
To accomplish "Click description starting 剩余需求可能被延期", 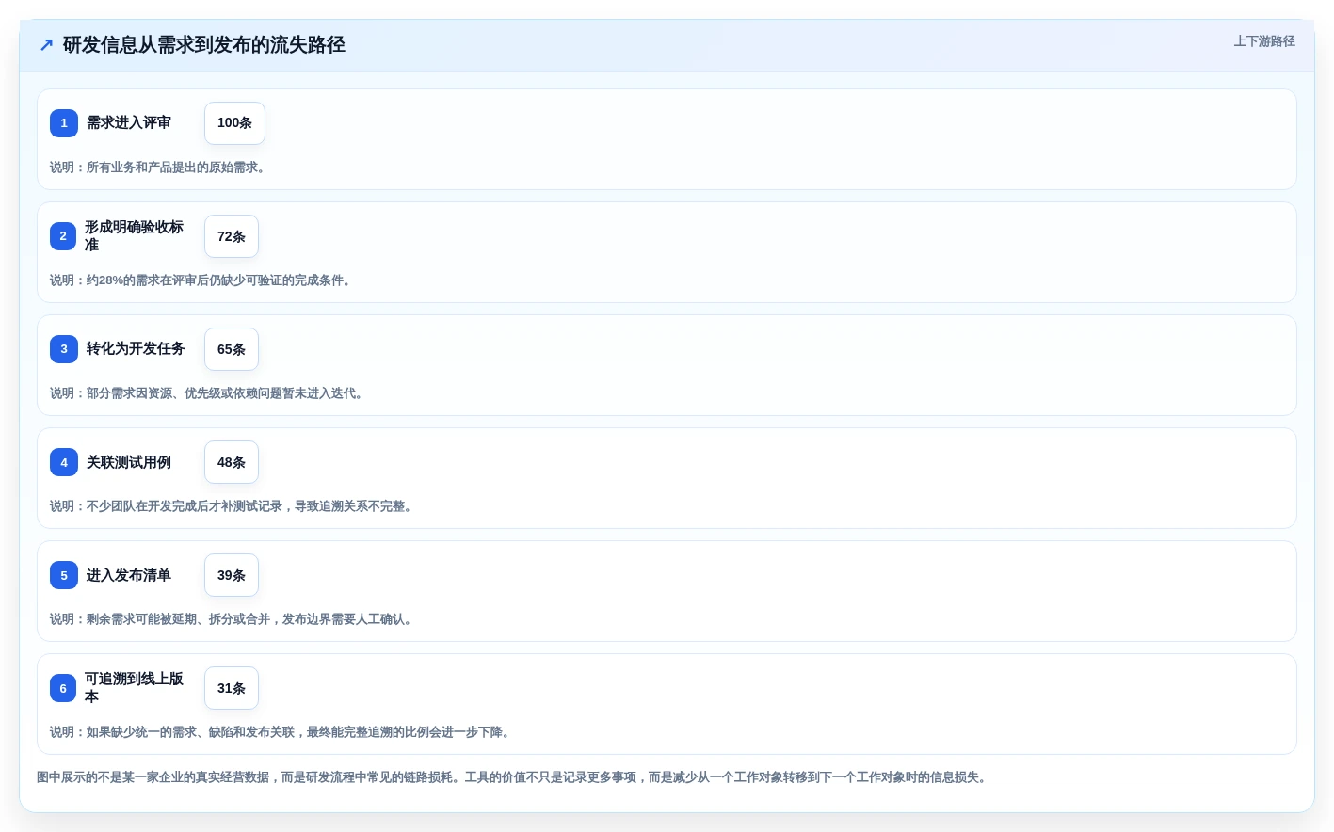I will point(233,619).
